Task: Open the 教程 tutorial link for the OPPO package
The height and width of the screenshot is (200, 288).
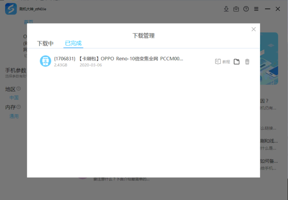Action: (x=222, y=62)
